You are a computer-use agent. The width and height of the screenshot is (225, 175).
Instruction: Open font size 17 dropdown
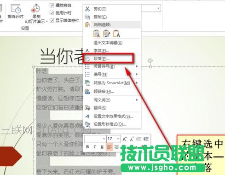coord(118,139)
